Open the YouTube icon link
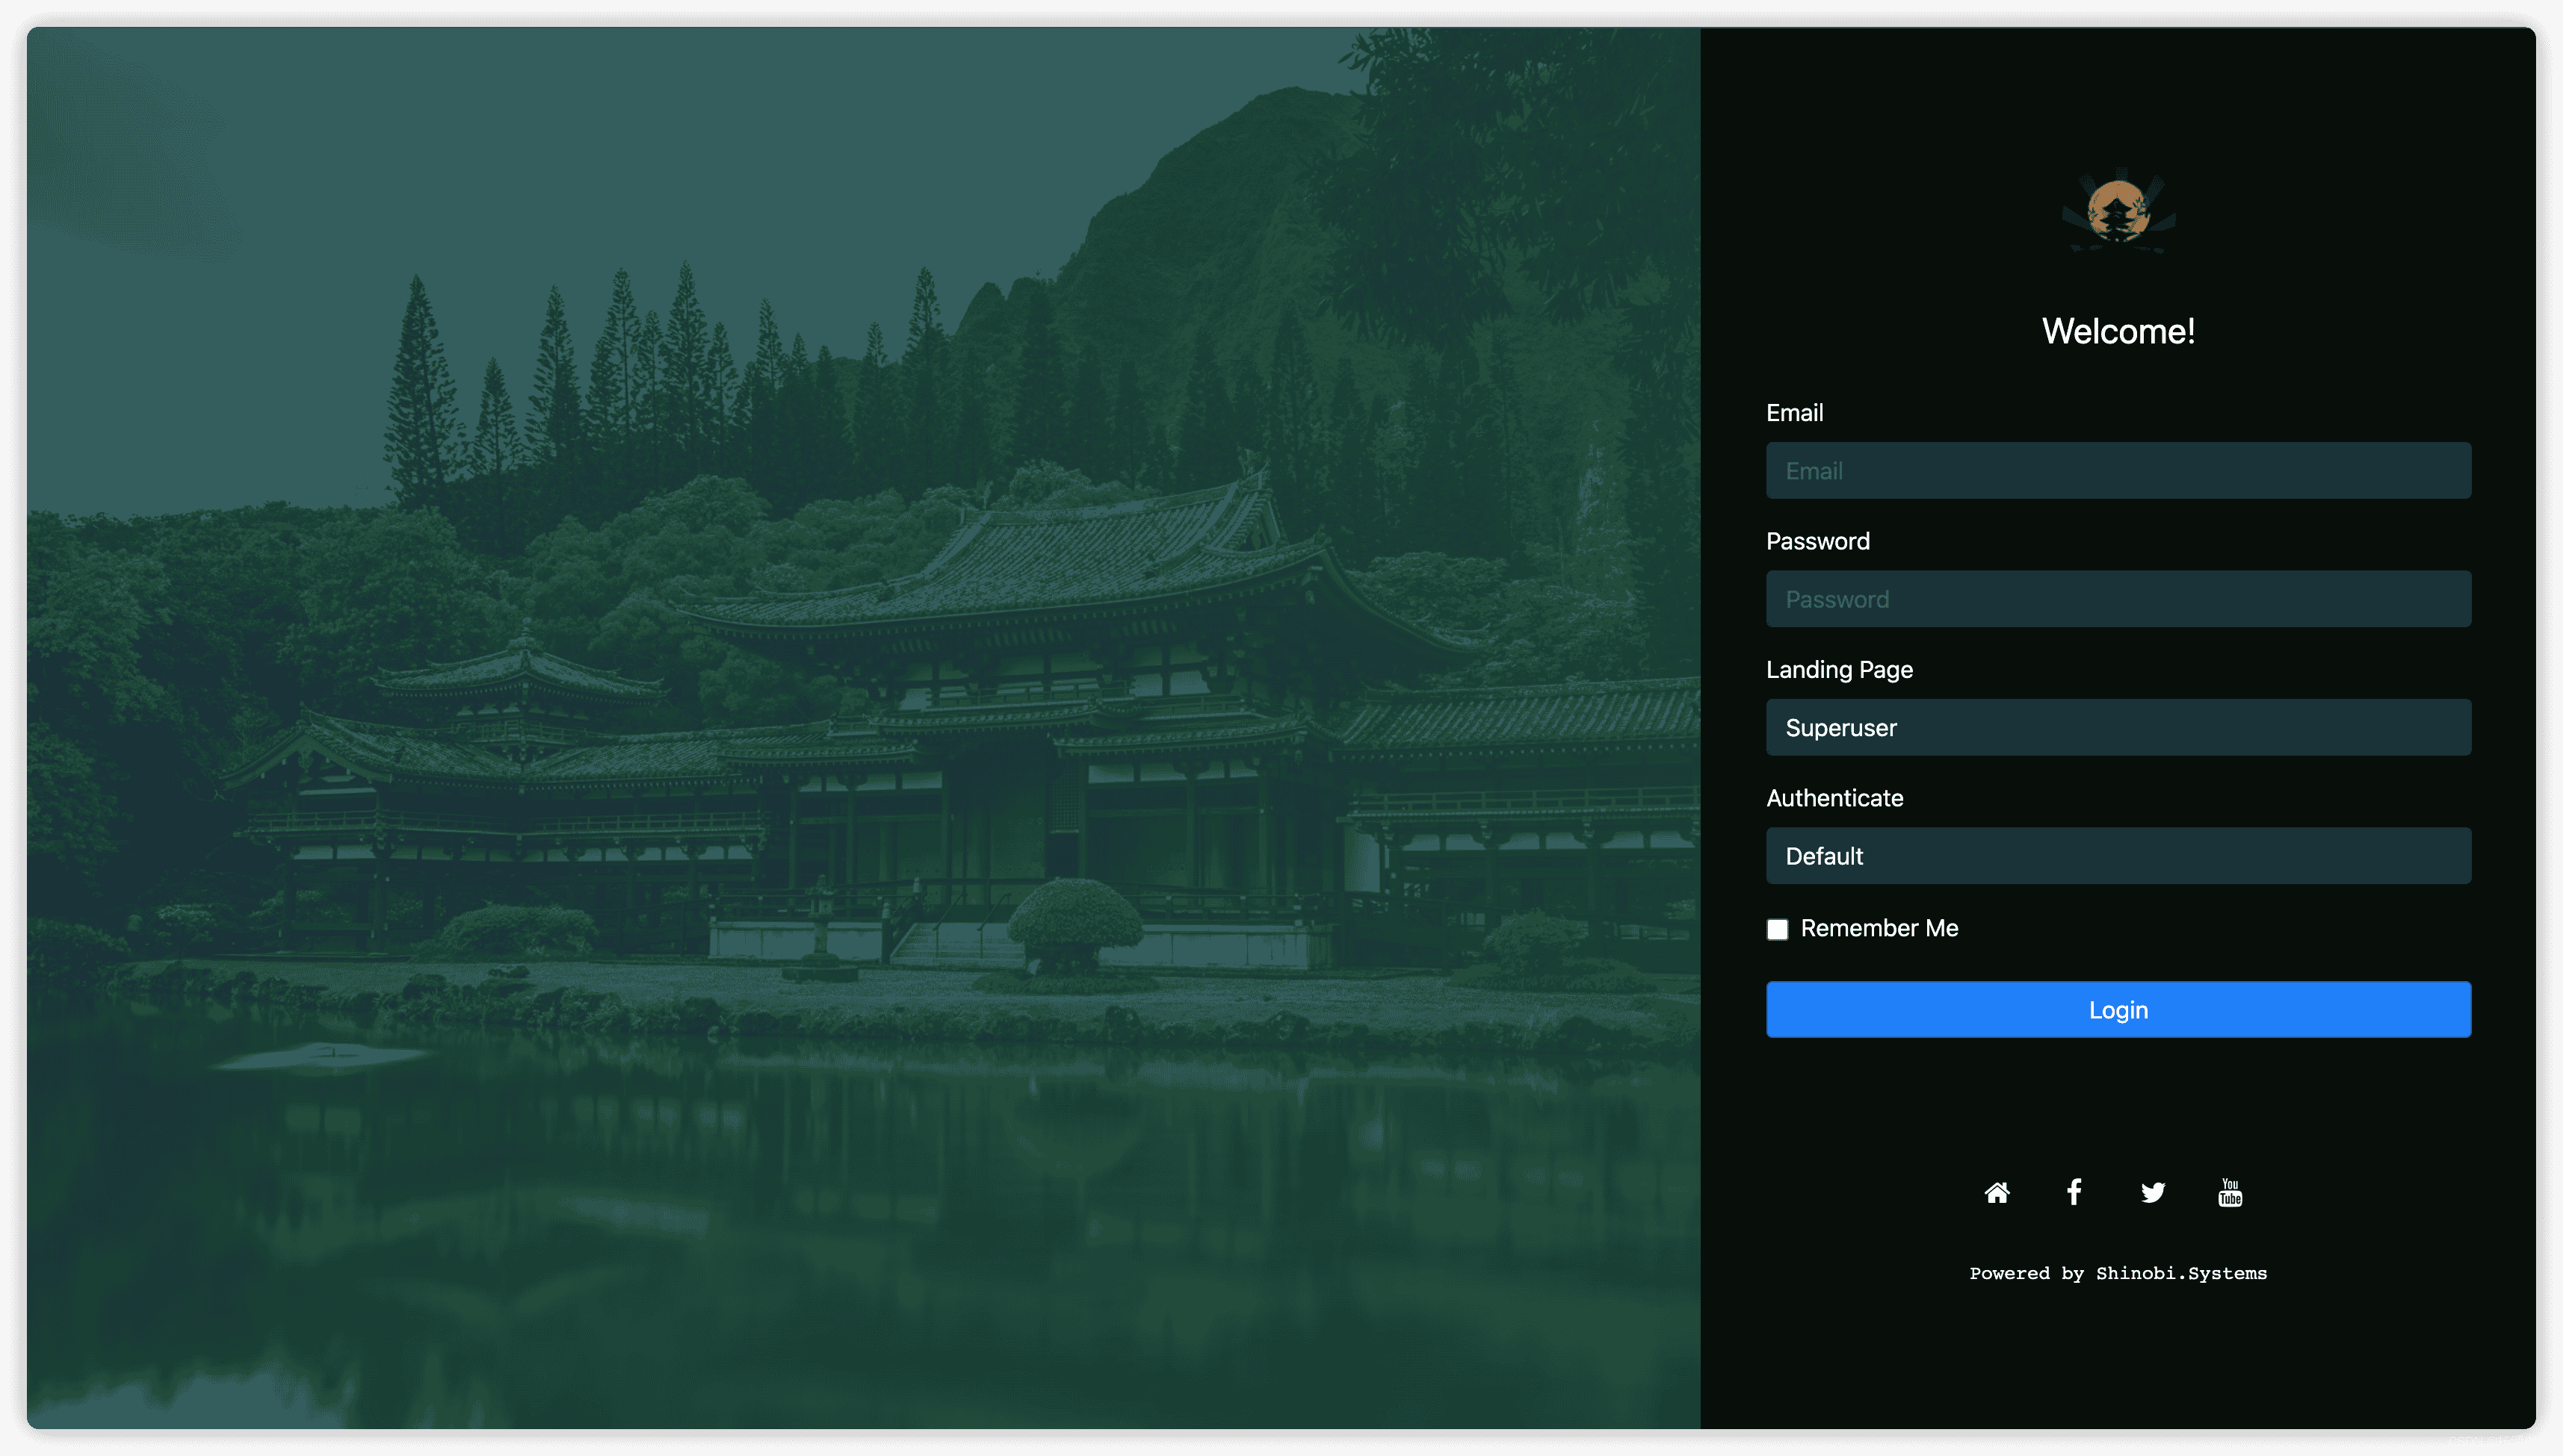Image resolution: width=2563 pixels, height=1456 pixels. tap(2230, 1192)
